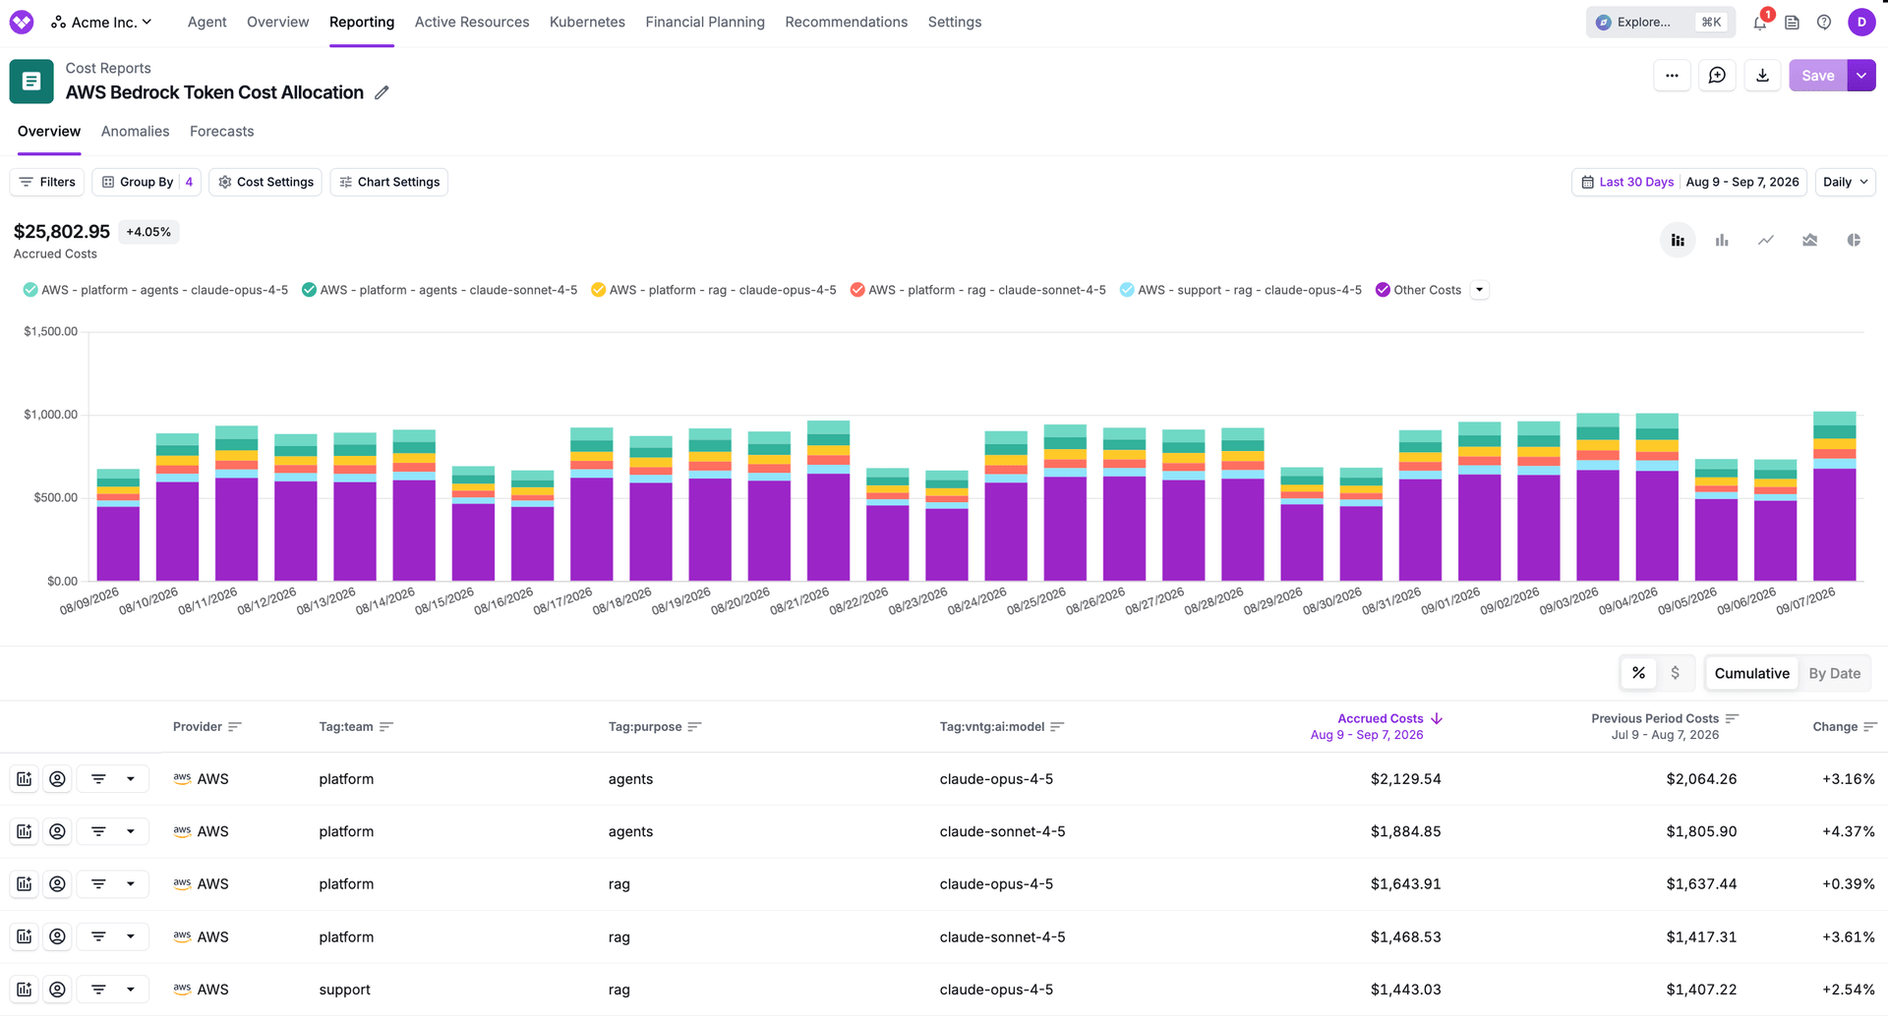The image size is (1888, 1017).
Task: Open Cost Settings button
Action: coord(265,182)
